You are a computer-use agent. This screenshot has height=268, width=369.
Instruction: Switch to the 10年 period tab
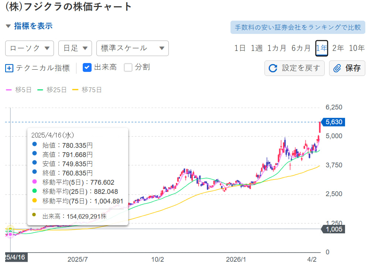point(356,48)
